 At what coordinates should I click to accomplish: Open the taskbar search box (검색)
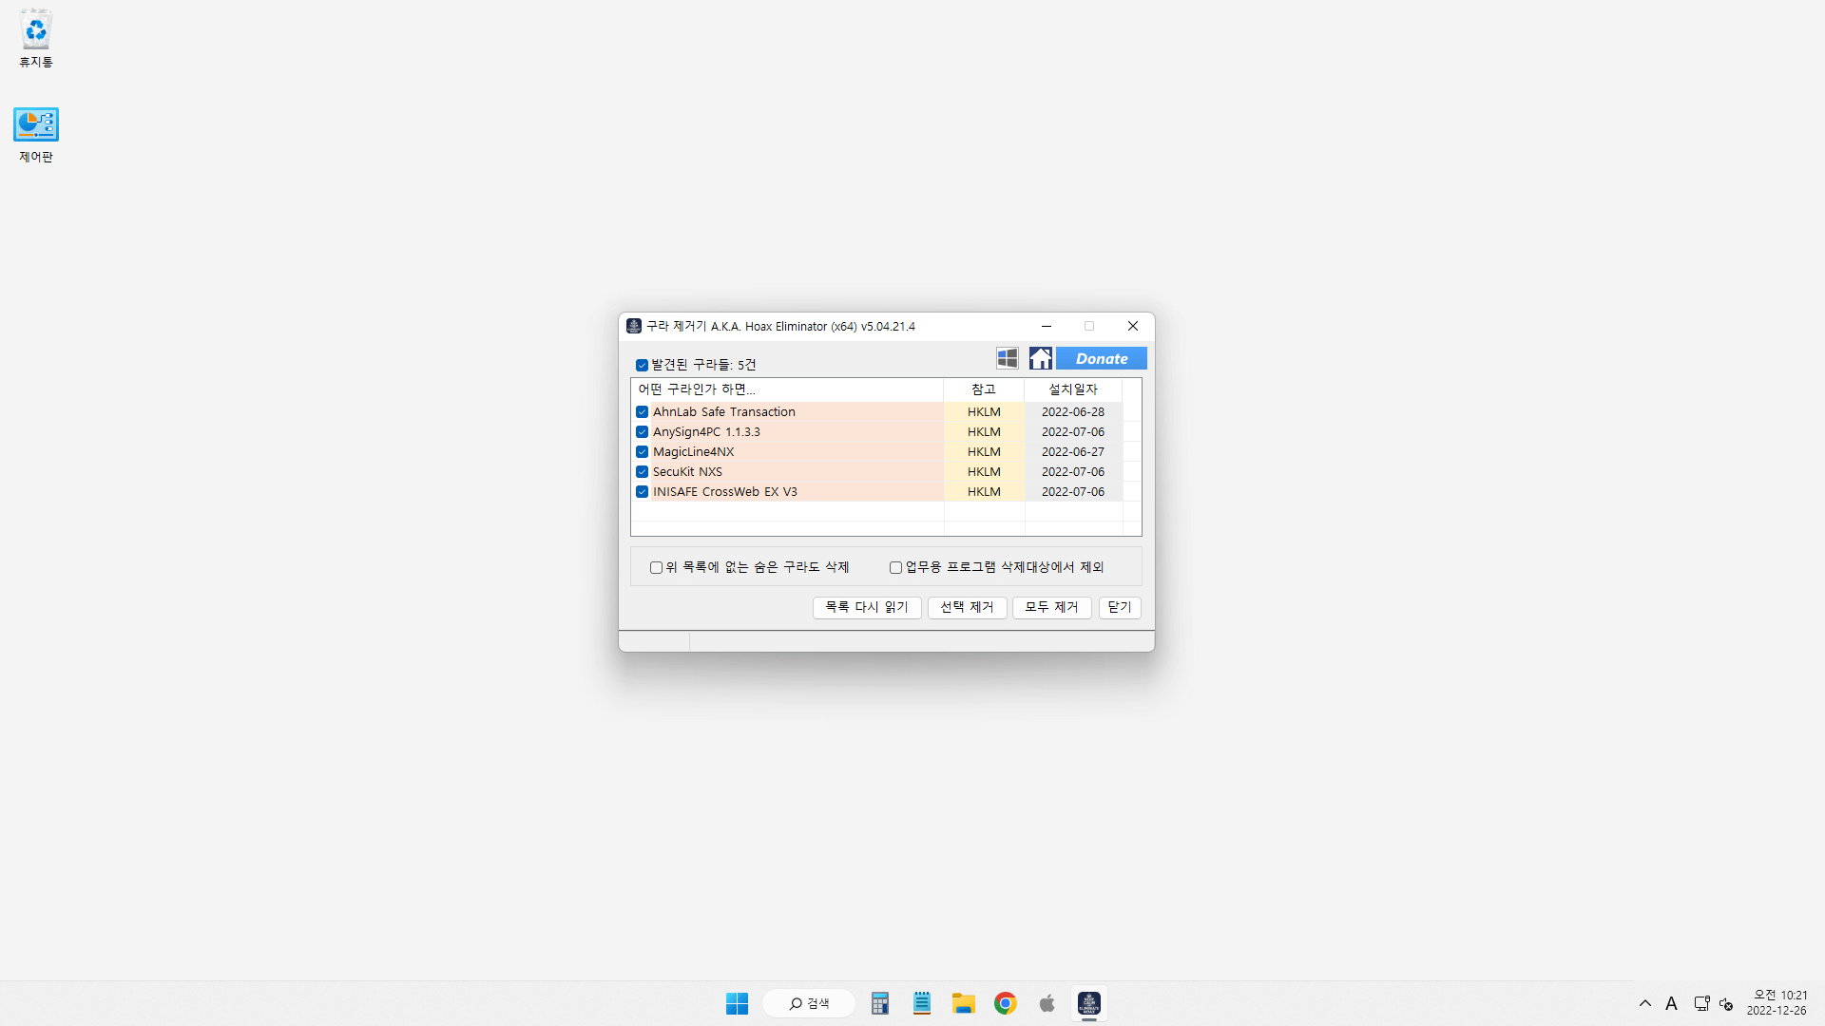[x=809, y=1003]
